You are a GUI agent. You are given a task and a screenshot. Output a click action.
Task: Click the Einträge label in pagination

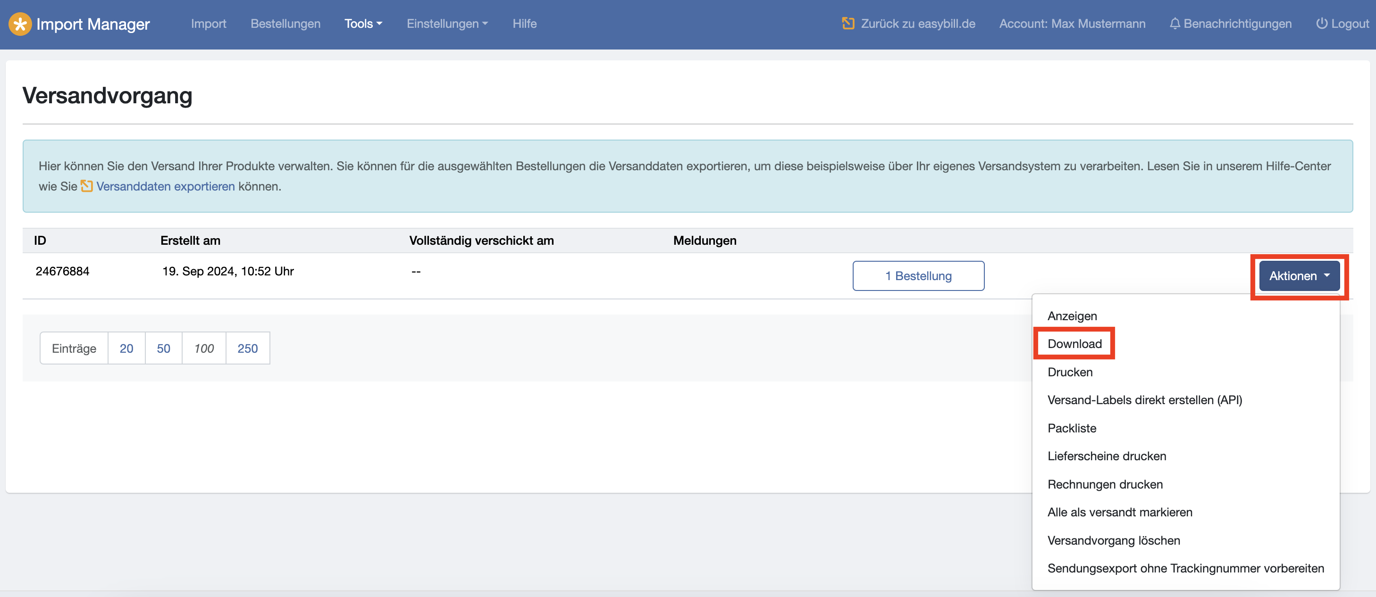[74, 348]
